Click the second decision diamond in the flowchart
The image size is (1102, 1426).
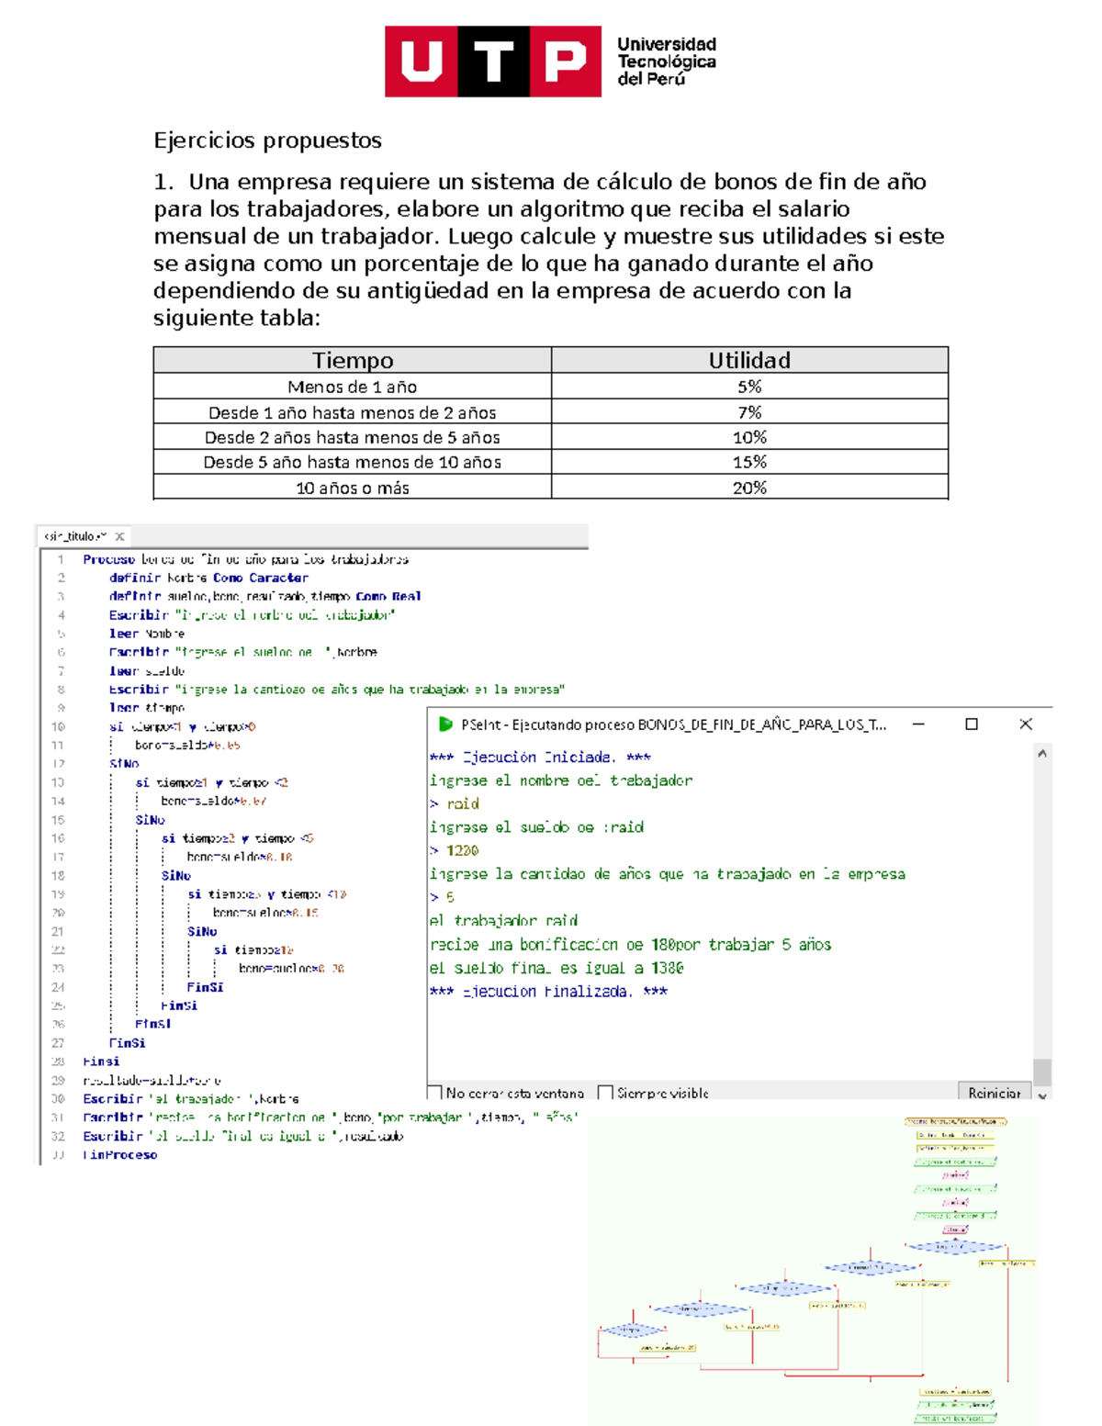[871, 1267]
